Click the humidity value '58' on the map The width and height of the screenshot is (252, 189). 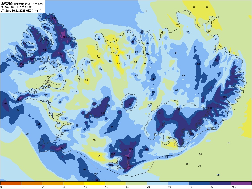136,62
